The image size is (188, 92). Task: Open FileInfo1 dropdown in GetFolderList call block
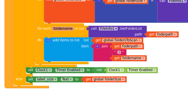click(x=108, y=28)
